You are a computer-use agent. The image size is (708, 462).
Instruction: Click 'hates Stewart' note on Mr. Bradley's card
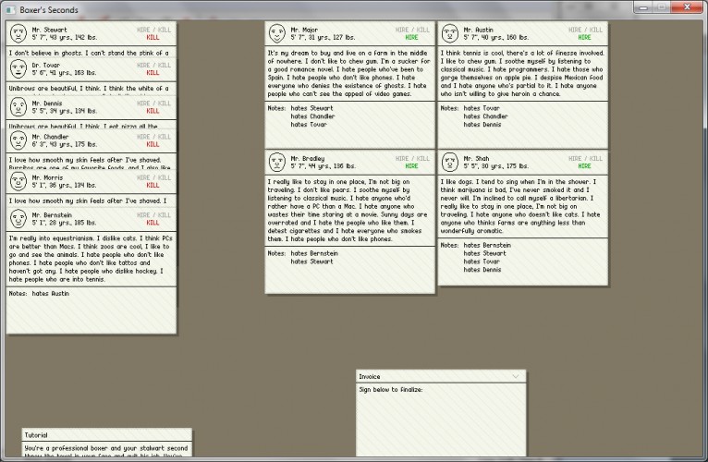coord(311,261)
